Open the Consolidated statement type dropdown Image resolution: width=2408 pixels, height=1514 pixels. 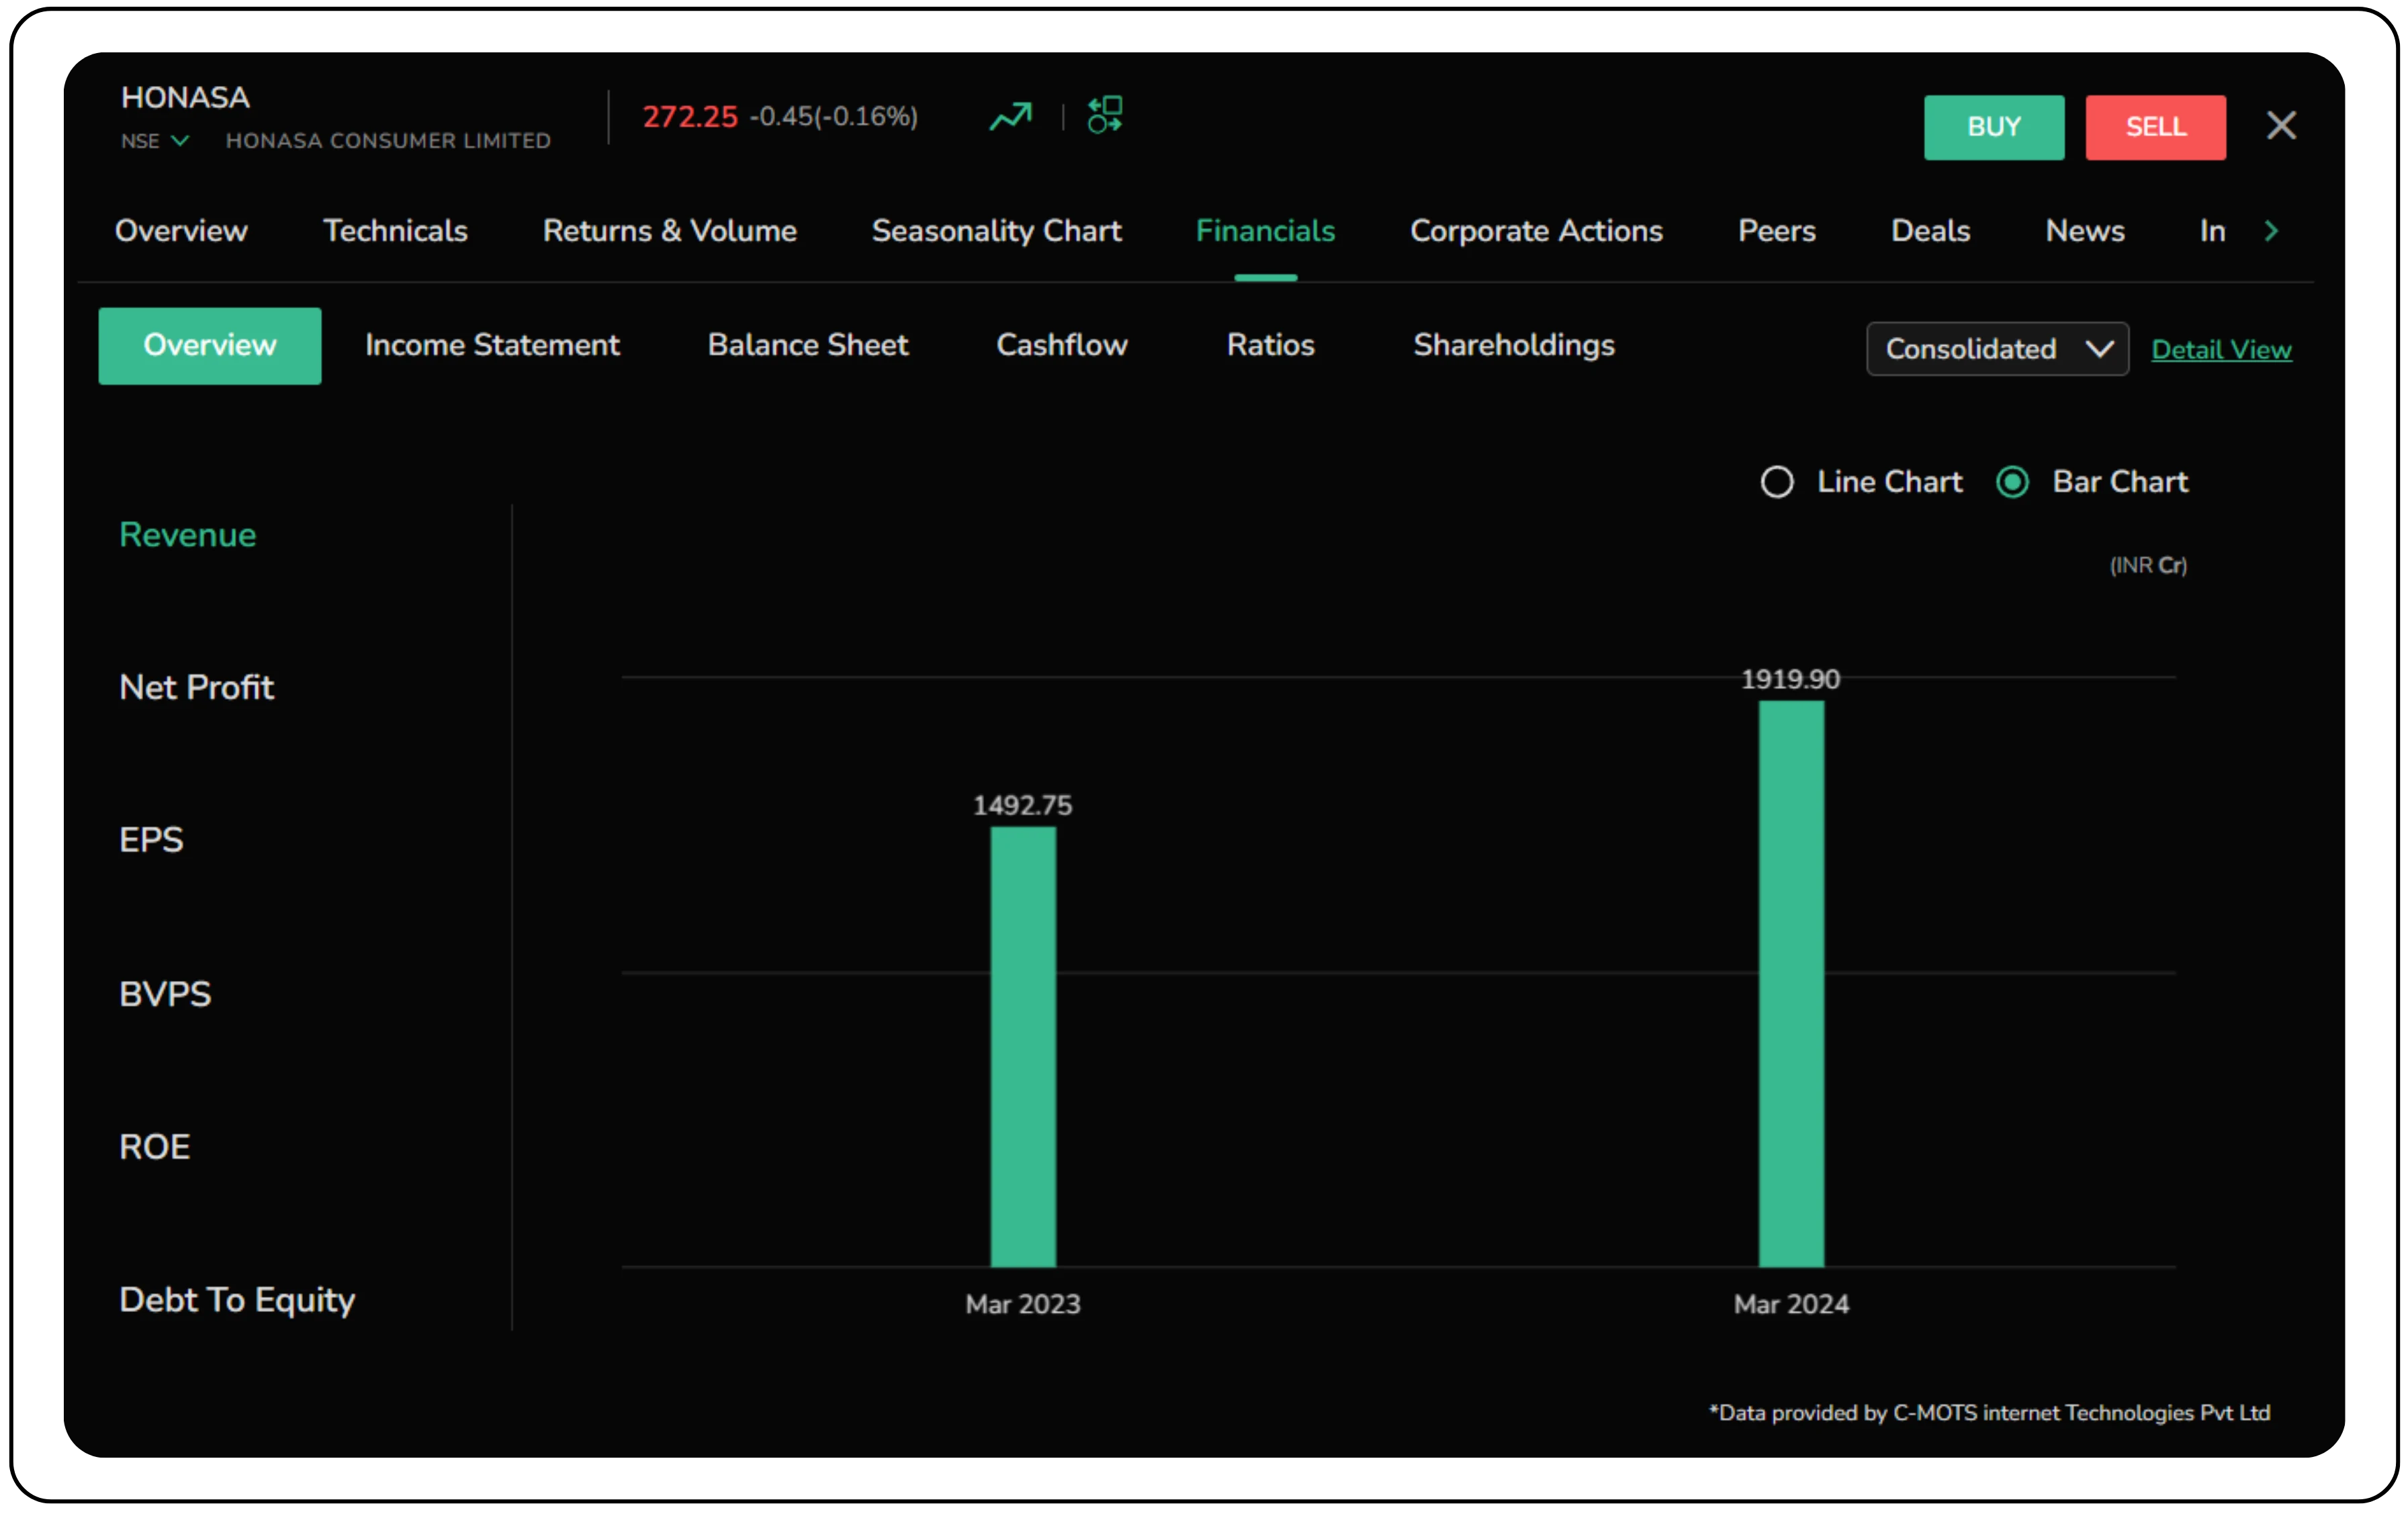tap(1996, 348)
